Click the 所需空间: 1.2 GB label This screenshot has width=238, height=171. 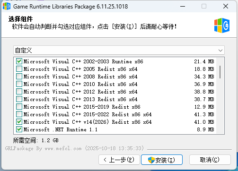36,140
